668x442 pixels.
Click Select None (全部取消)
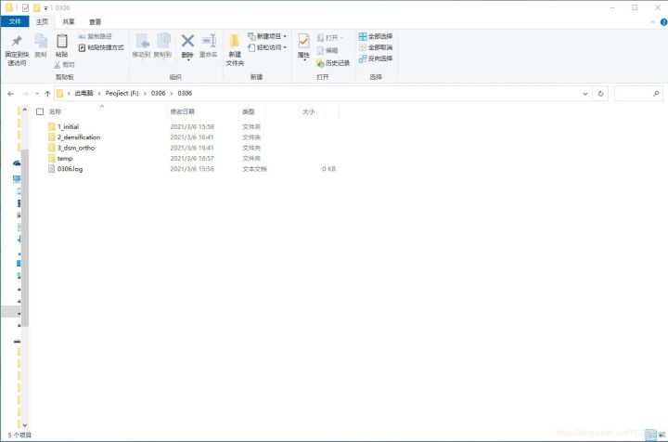[375, 47]
